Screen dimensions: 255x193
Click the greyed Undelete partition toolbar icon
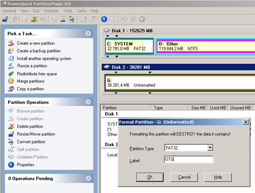click(43, 19)
